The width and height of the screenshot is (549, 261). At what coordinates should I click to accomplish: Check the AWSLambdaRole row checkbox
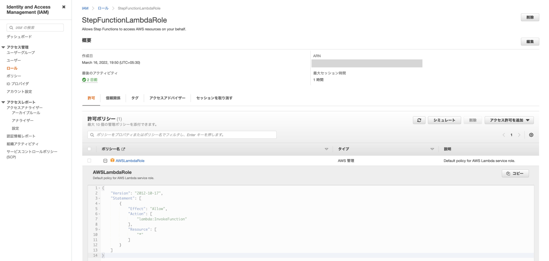point(89,160)
